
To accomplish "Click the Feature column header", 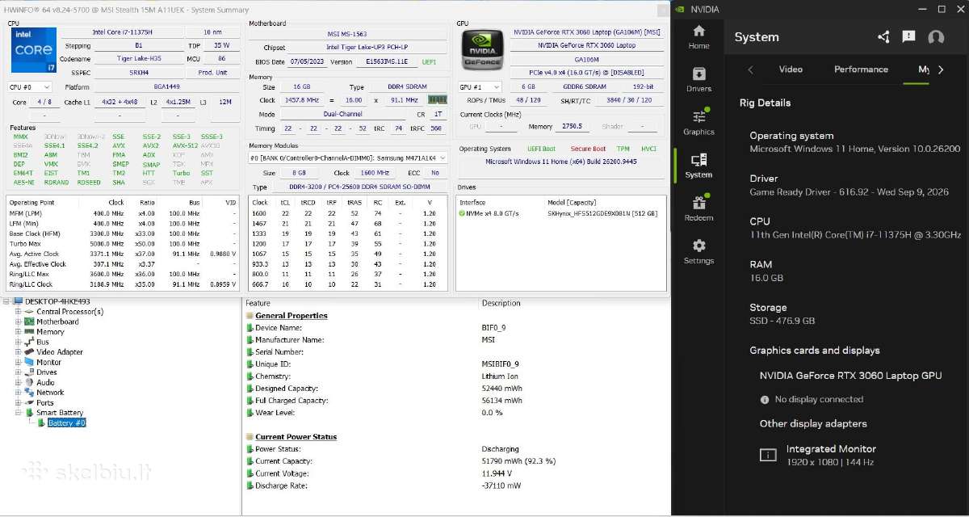I will 258,303.
